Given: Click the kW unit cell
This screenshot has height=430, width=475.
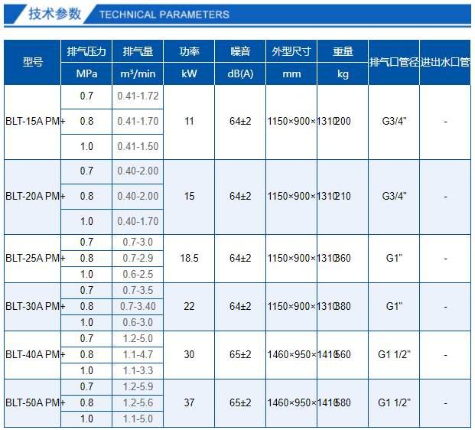Looking at the screenshot, I should click(x=189, y=74).
